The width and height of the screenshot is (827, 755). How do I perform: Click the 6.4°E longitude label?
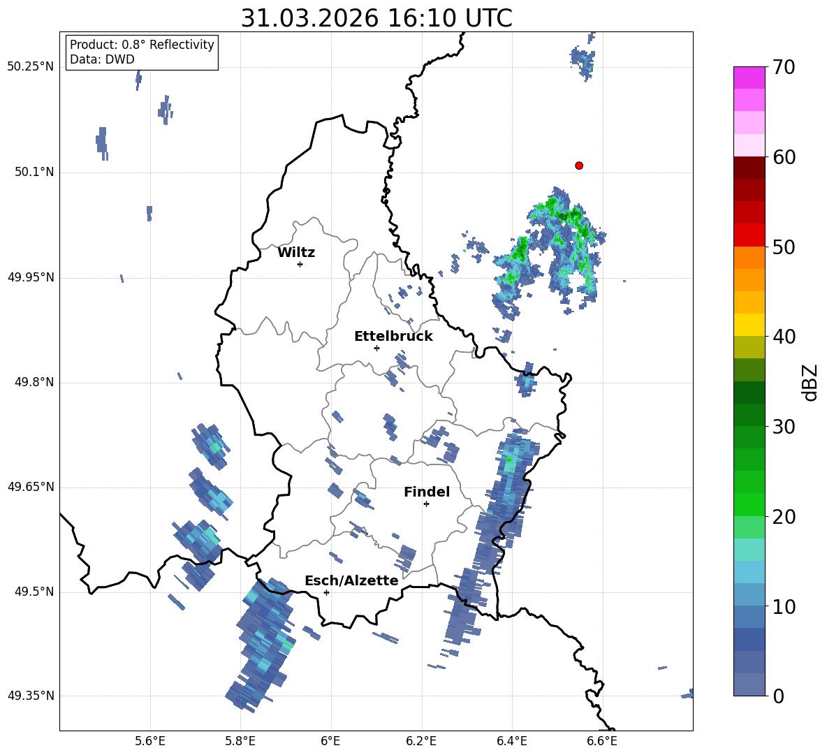click(x=511, y=741)
